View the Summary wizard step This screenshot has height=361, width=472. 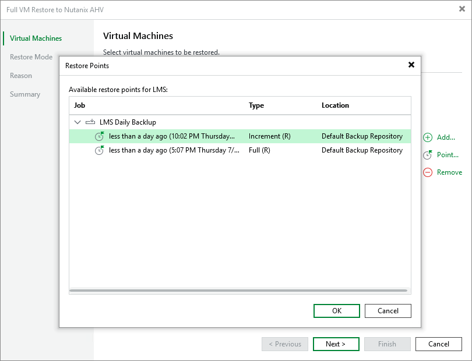point(26,94)
